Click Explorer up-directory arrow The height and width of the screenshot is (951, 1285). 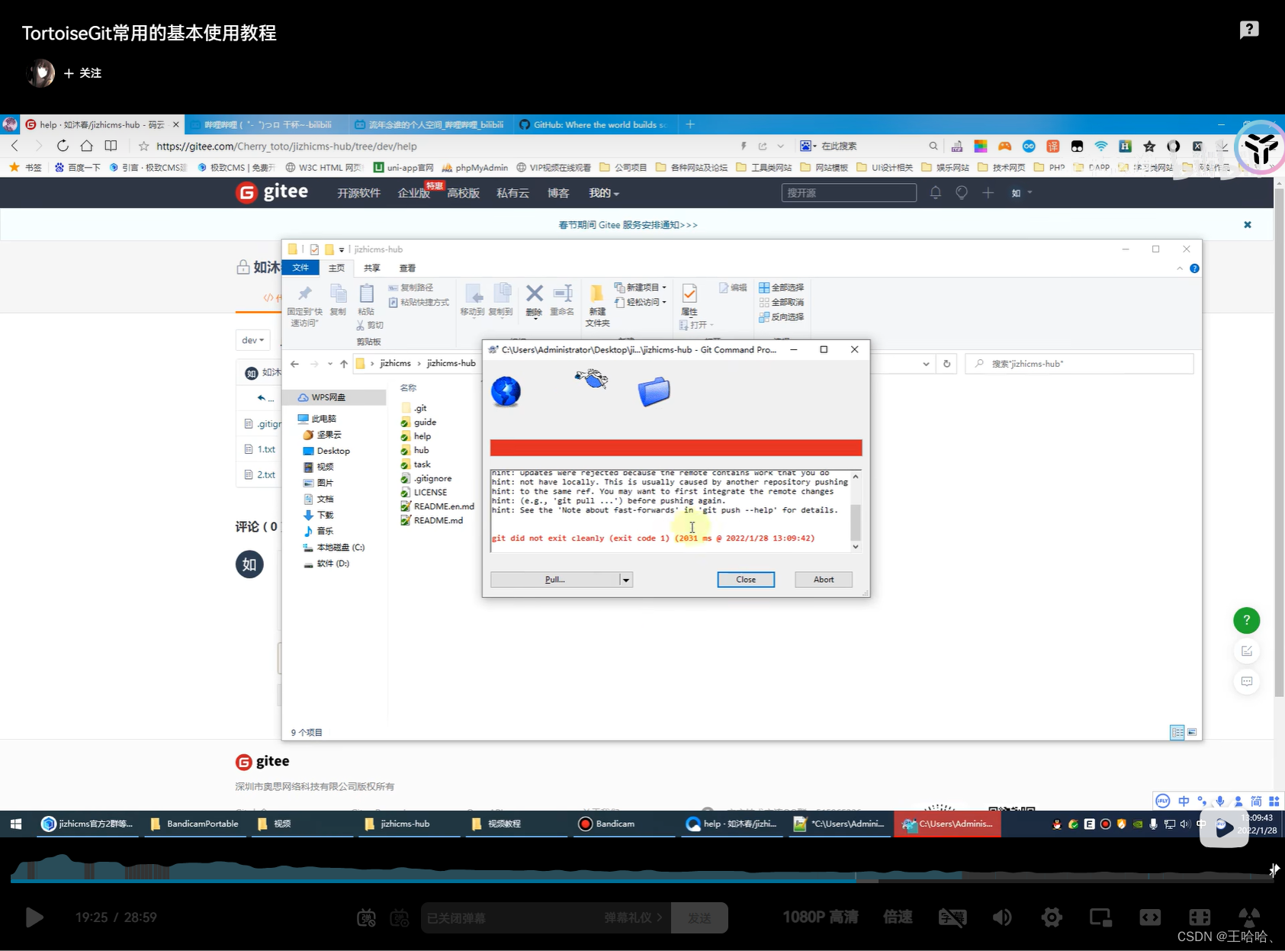coord(344,364)
